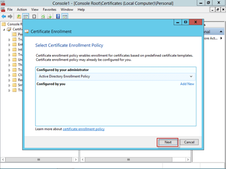The image size is (226, 169).
Task: Collapse the Certificates tree node
Action: coord(4,29)
